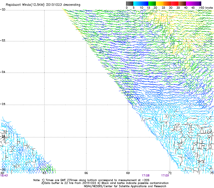
Task: Click the -26 latitude axis label
Action: [3, 104]
